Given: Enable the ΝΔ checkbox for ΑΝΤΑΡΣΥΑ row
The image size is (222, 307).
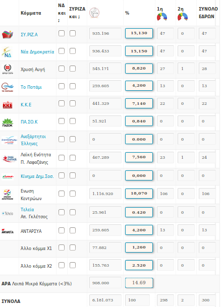Looking at the screenshot, I should (x=62, y=230).
